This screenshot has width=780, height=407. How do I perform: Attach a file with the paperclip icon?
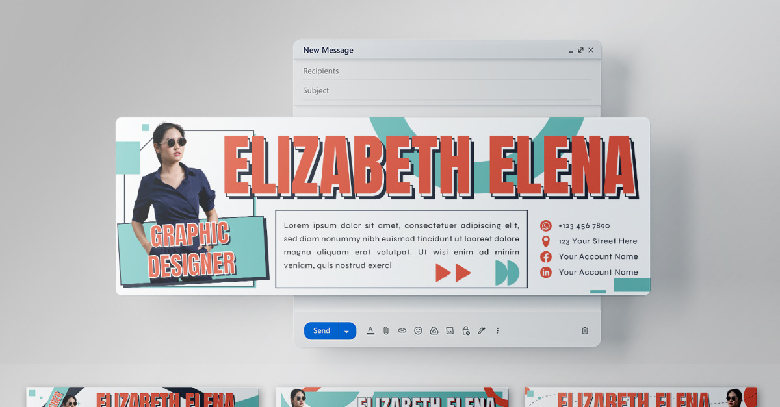tap(386, 330)
